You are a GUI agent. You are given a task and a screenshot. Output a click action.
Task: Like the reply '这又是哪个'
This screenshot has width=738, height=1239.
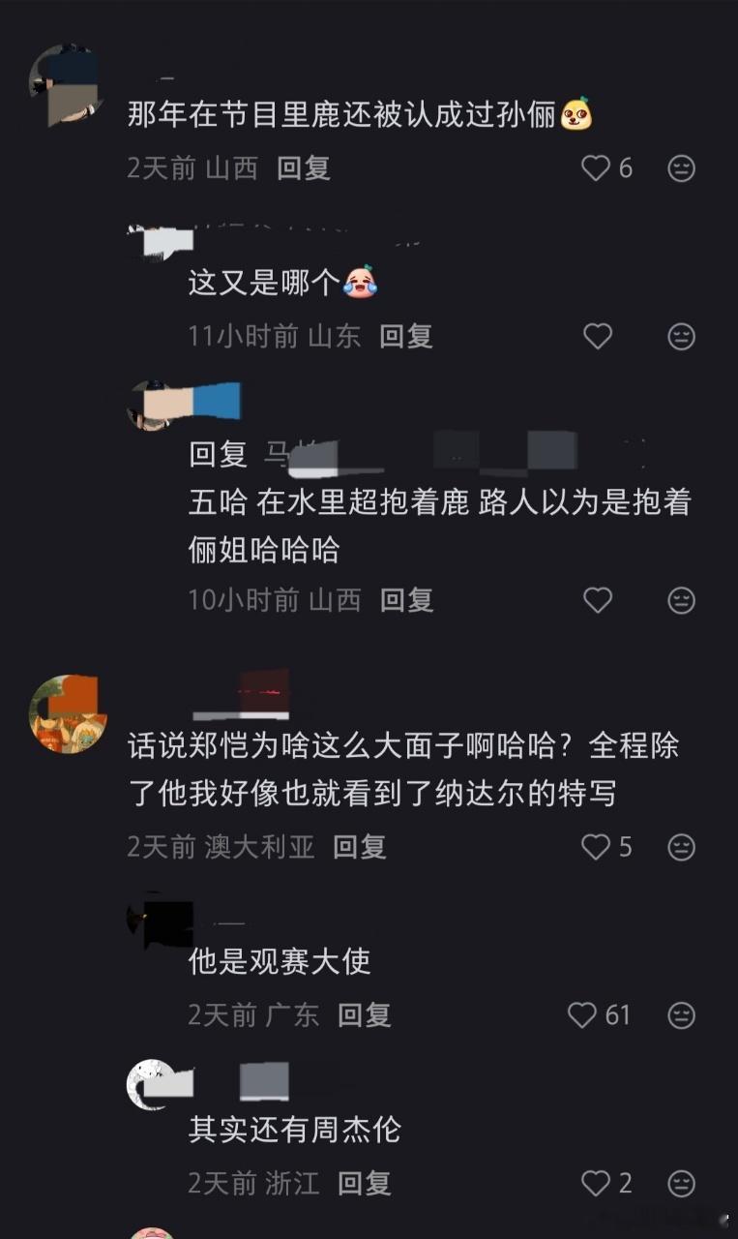(598, 336)
